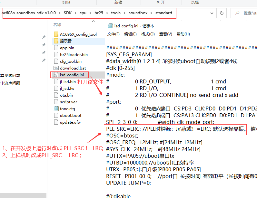Image resolution: width=257 pixels, height=198 pixels.
Task: Select 电流声问题 item in navigation pane
Action: (10, 83)
